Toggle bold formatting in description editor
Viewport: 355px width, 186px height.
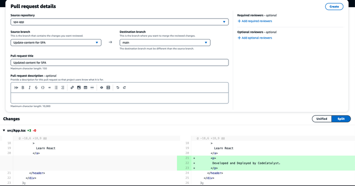(23, 88)
